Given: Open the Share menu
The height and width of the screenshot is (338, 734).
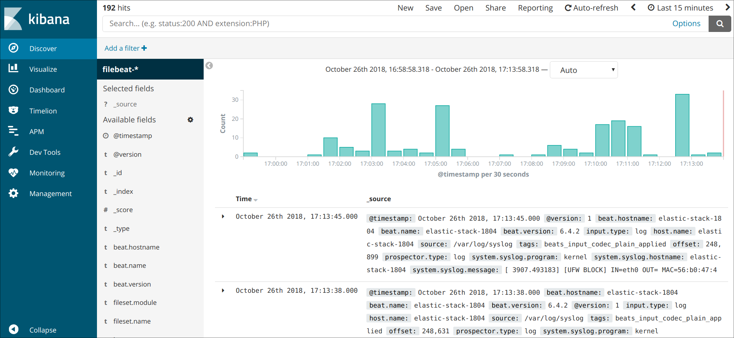Looking at the screenshot, I should [495, 8].
